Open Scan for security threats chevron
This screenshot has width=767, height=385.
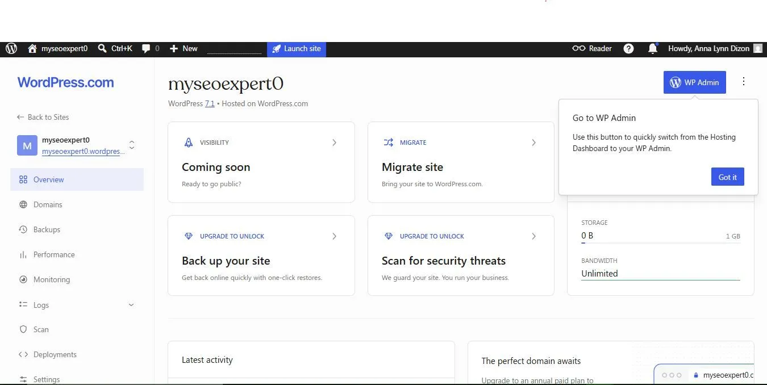coord(533,236)
